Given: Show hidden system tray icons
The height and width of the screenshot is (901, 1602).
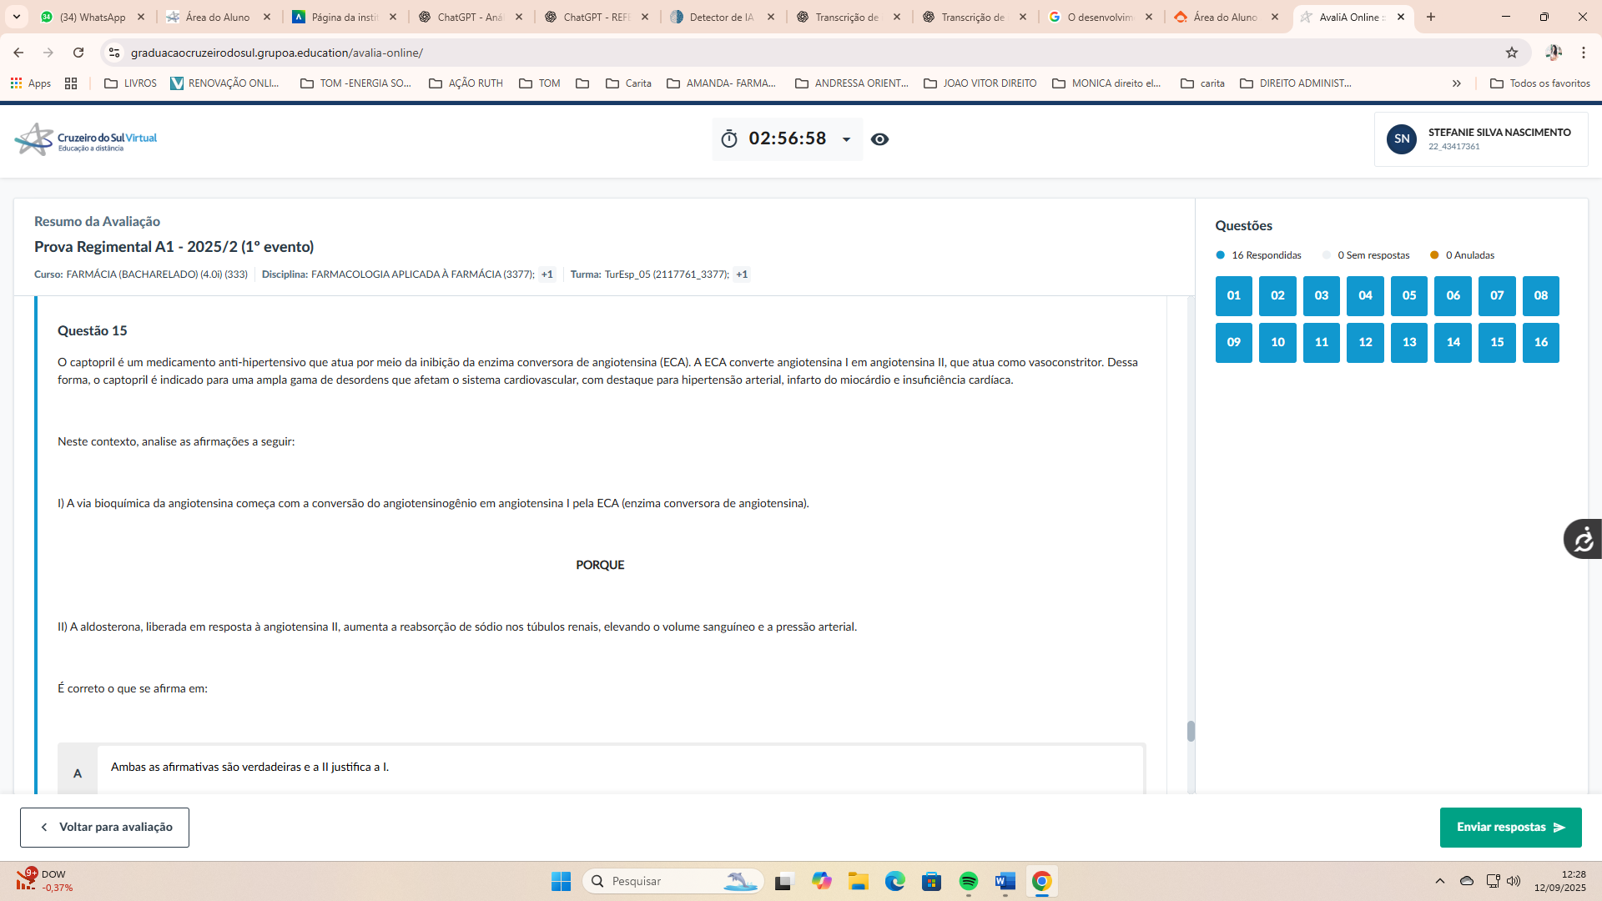Looking at the screenshot, I should point(1440,881).
